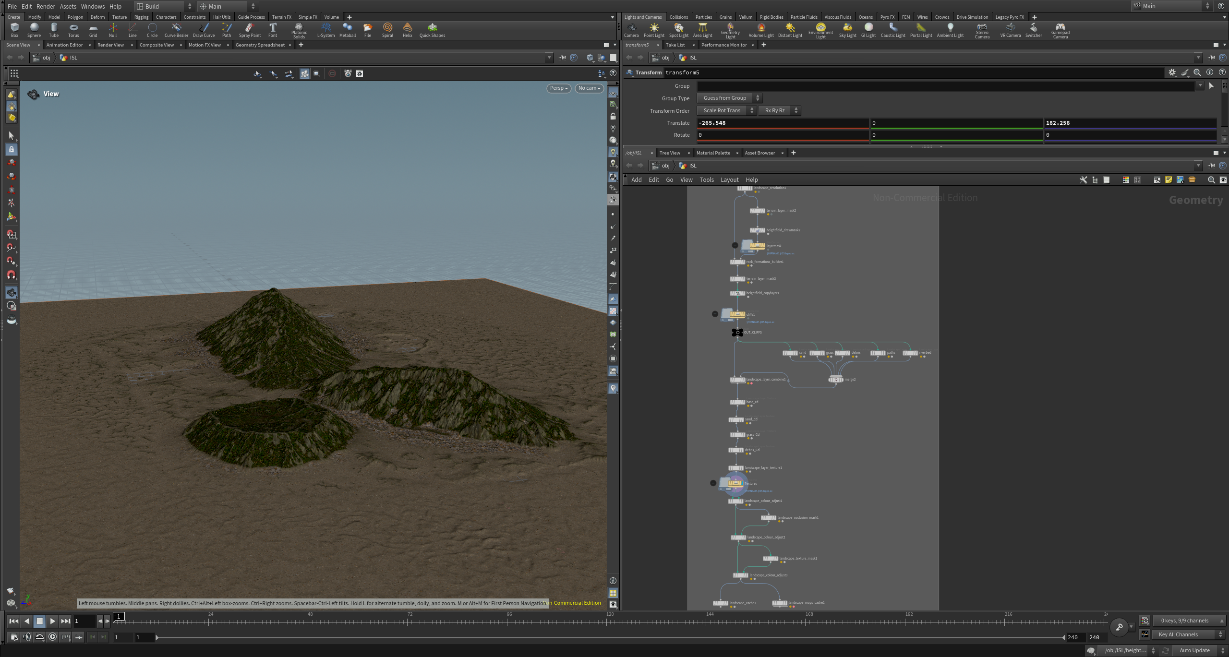Open the Layout menu in network editor
The width and height of the screenshot is (1229, 657).
click(729, 179)
